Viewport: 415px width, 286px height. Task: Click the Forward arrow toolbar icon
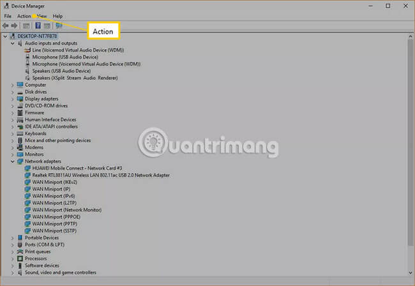(x=14, y=26)
